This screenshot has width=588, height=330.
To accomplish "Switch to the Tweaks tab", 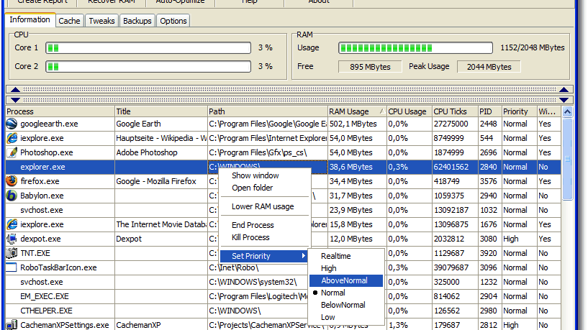I will tap(101, 21).
